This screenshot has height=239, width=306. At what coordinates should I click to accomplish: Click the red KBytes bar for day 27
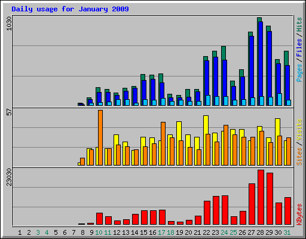point(252,204)
